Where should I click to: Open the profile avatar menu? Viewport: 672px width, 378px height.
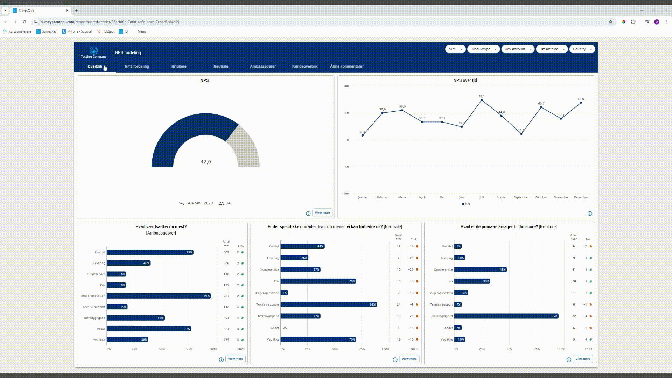coord(657,22)
